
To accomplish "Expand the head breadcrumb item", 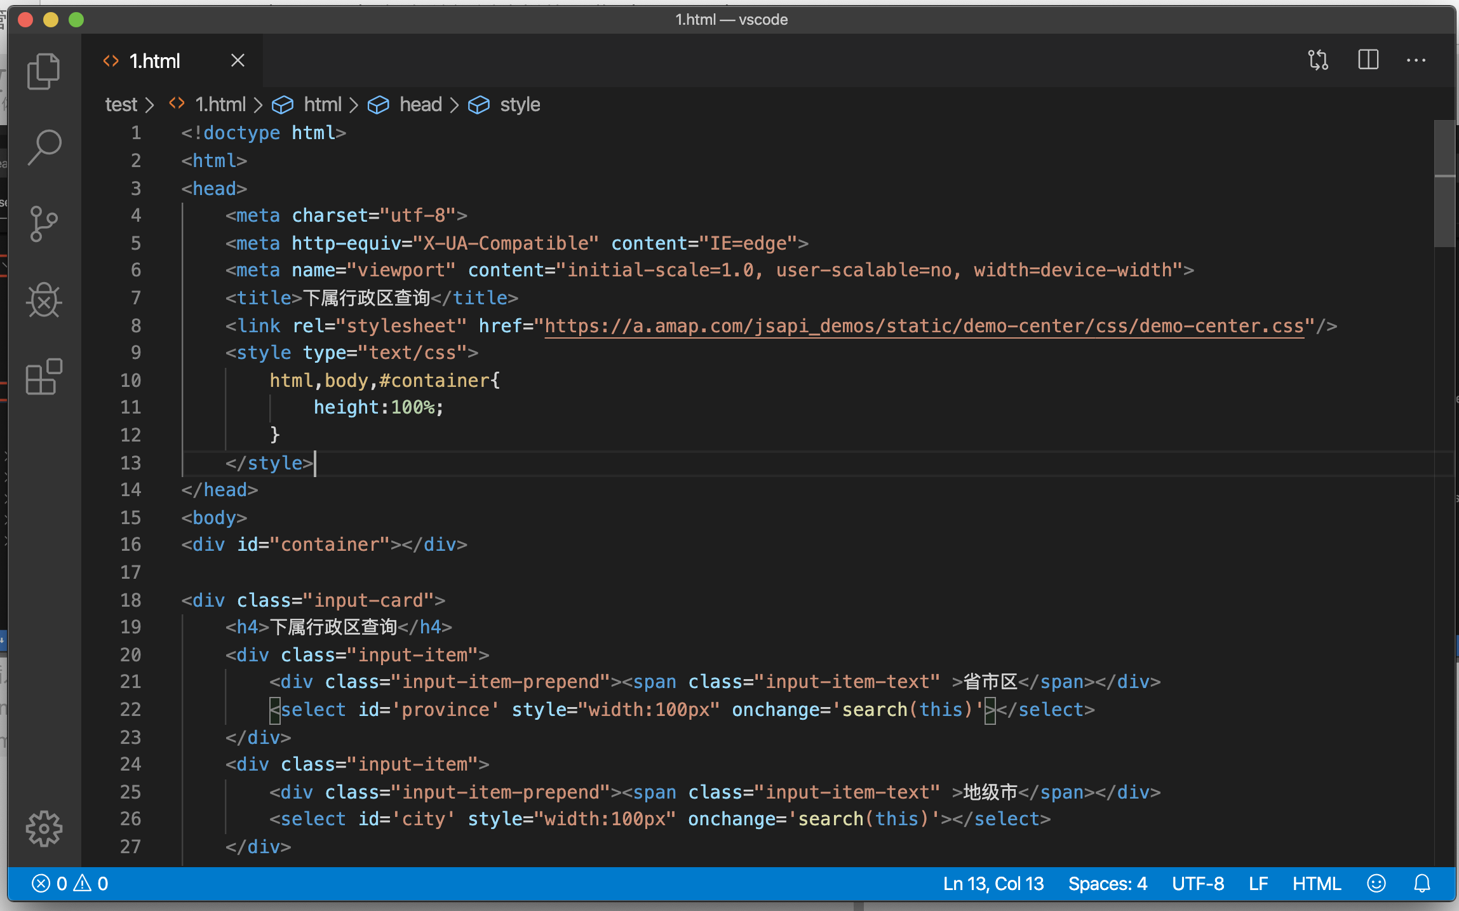I will 420,104.
